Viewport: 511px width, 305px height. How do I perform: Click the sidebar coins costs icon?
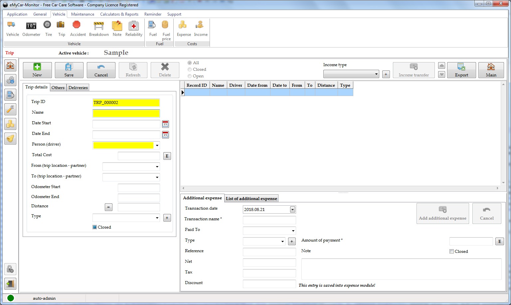[10, 124]
